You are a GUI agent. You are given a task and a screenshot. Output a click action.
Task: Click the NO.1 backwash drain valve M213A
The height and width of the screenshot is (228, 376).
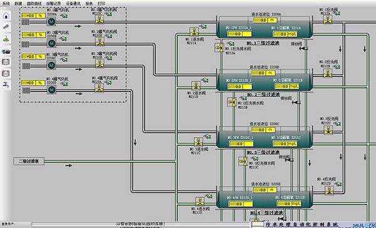[x=219, y=48]
